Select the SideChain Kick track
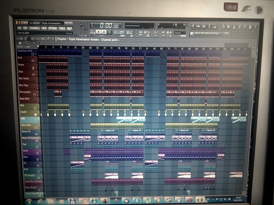 27,52
